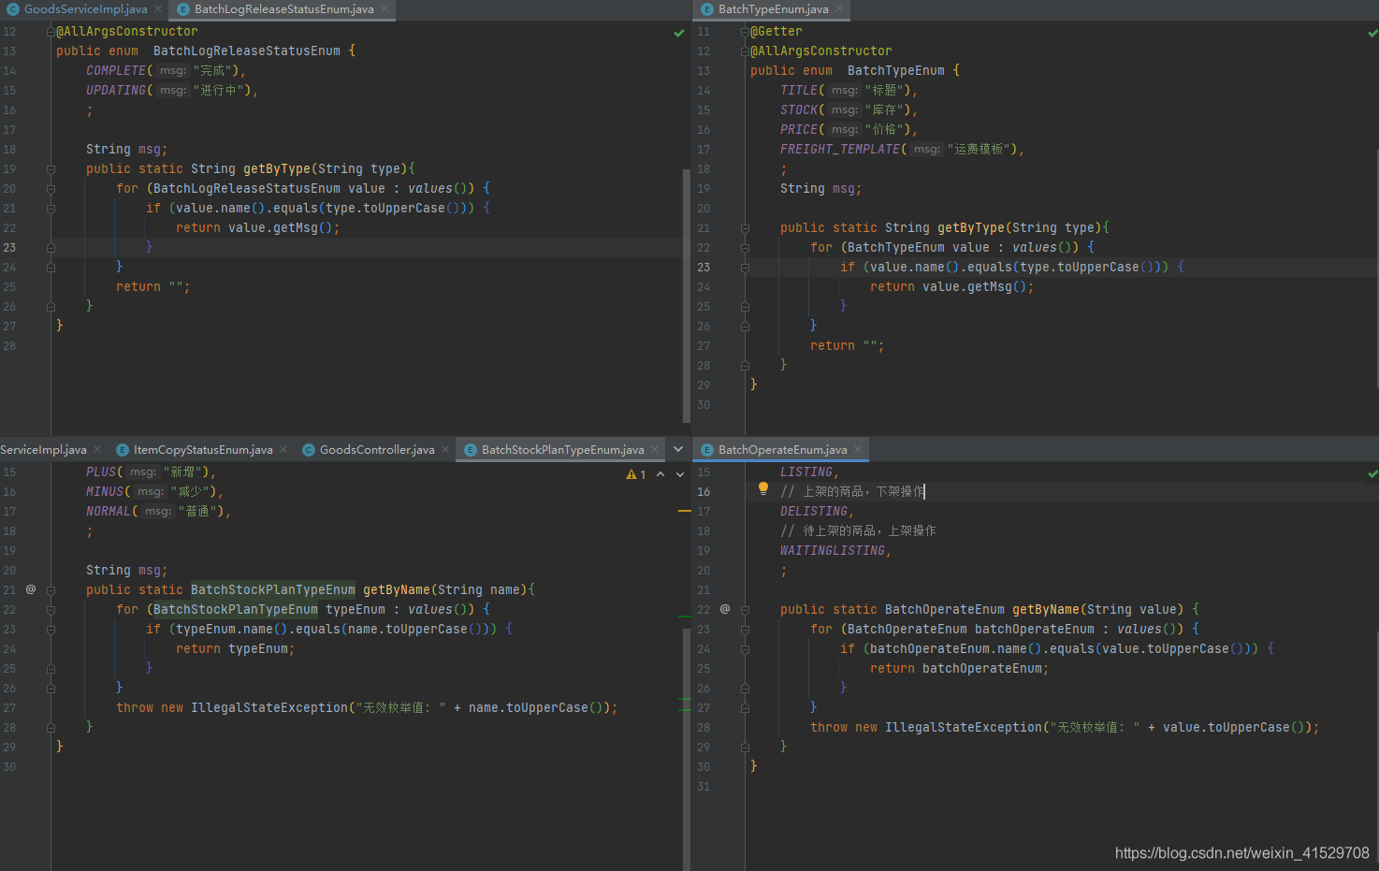Close the ItemCopyStatusEnum.java tab

point(283,450)
